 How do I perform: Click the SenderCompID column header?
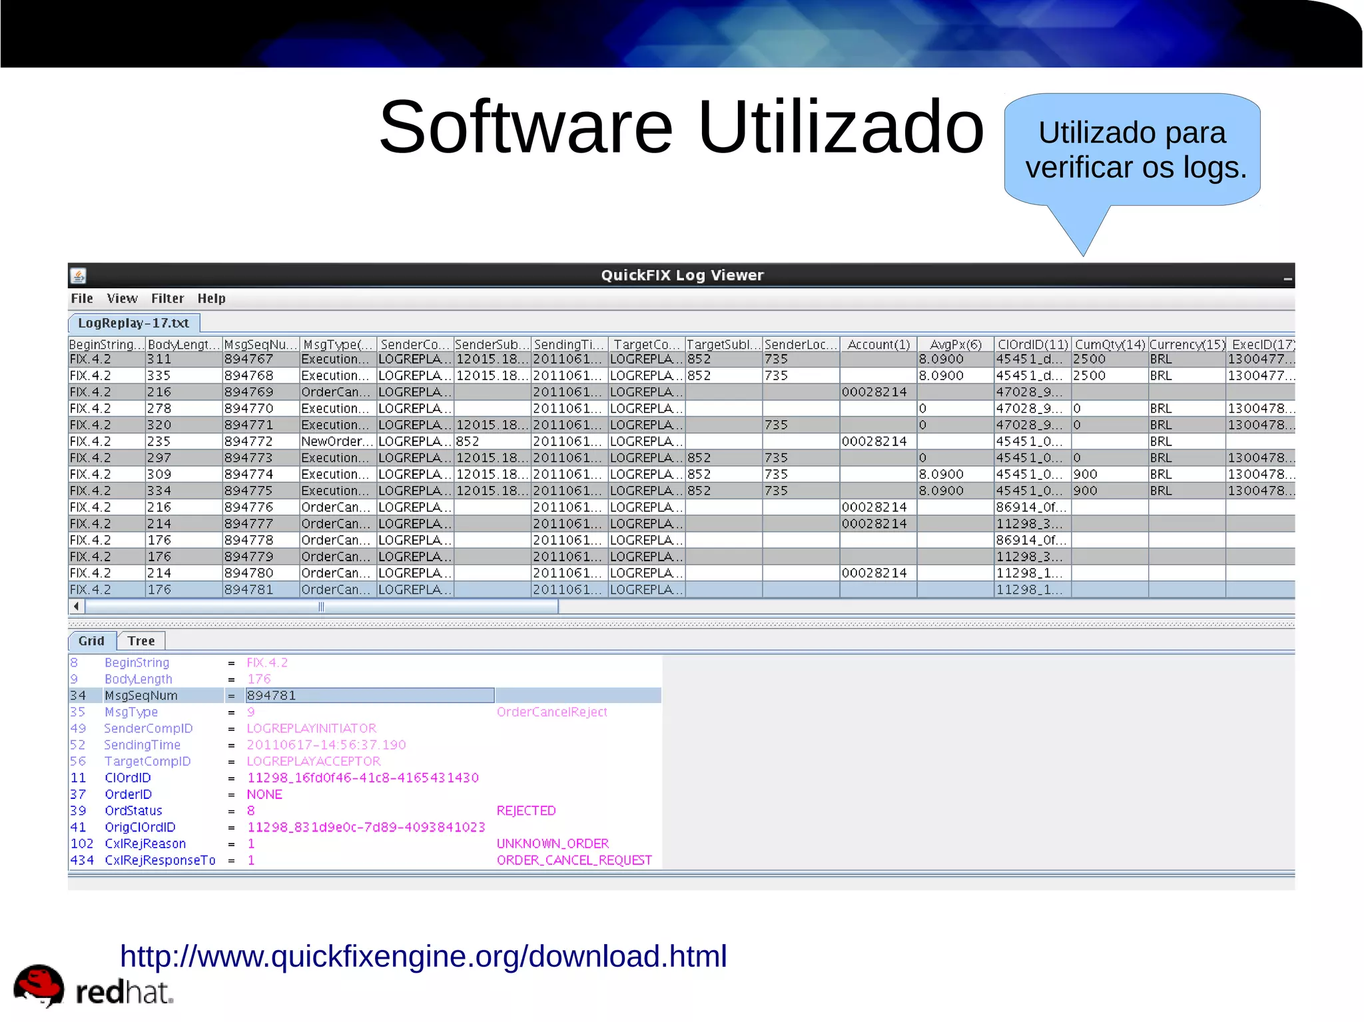[x=415, y=344]
